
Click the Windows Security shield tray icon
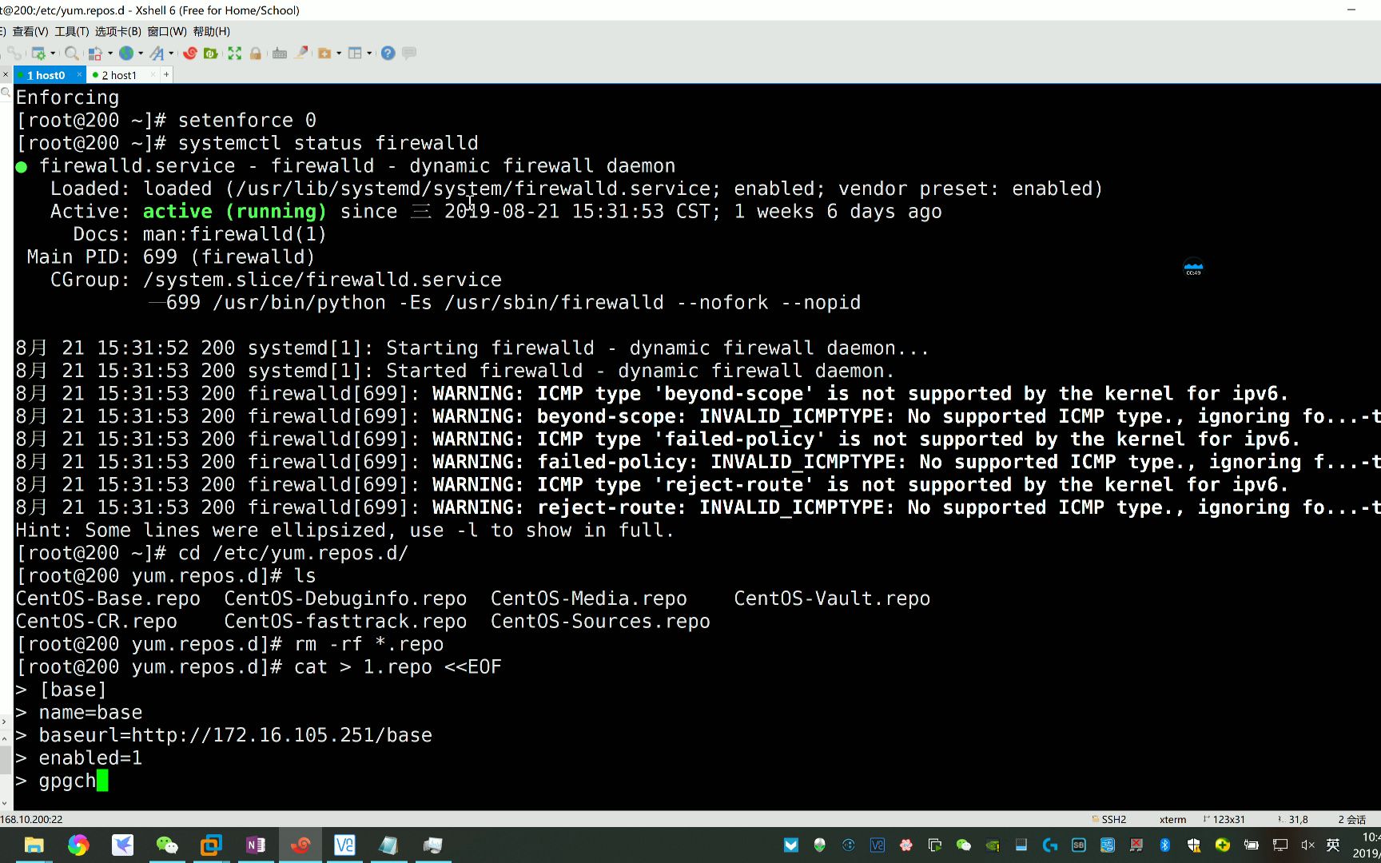1194,845
